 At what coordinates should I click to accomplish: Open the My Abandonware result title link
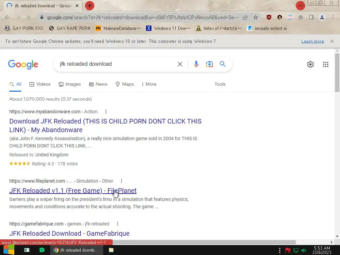tap(105, 126)
